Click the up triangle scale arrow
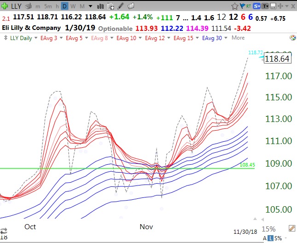Image resolution: width=297 pixels, height=243 pixels. [x=255, y=219]
